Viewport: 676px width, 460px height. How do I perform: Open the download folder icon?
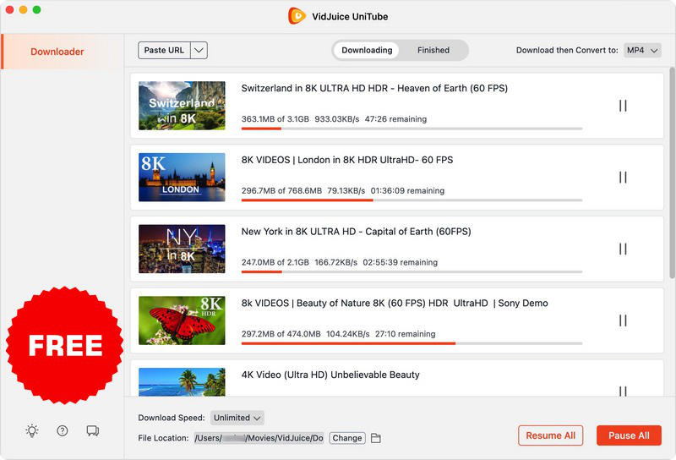pos(376,438)
